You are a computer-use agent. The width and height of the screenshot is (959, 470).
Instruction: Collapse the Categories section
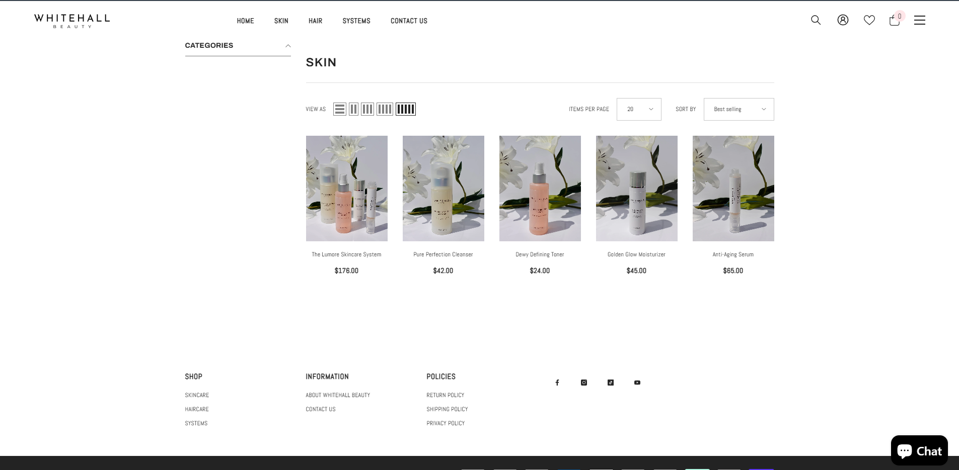tap(288, 46)
